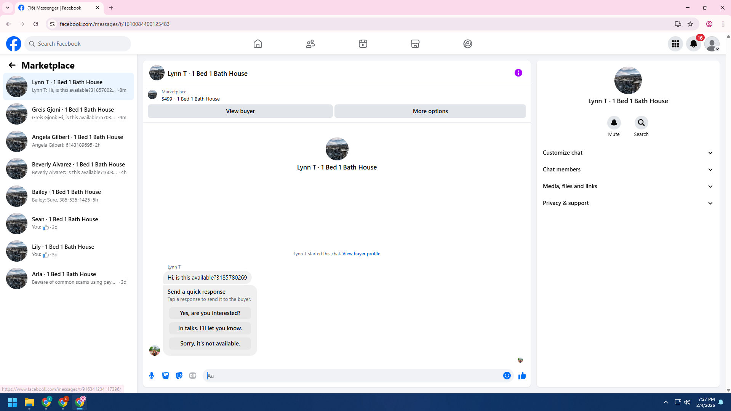Open the Groups icon in top navigation
Screen dimensions: 731x411
click(468, 44)
